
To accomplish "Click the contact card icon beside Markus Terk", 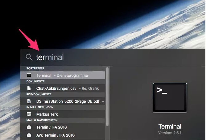I will click(29, 114).
